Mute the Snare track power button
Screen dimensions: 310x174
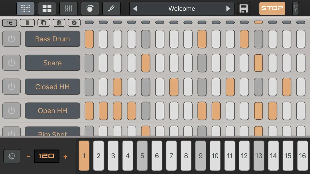12,63
